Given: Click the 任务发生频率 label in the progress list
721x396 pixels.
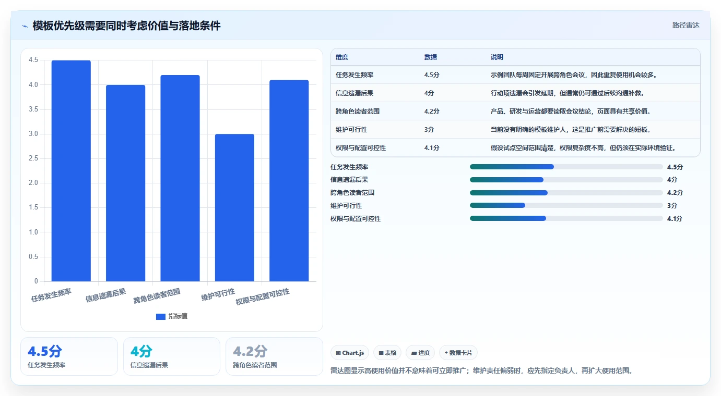Looking at the screenshot, I should click(349, 167).
